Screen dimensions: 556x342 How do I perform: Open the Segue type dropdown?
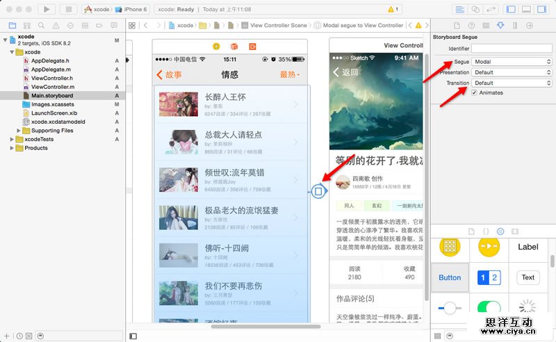point(512,62)
